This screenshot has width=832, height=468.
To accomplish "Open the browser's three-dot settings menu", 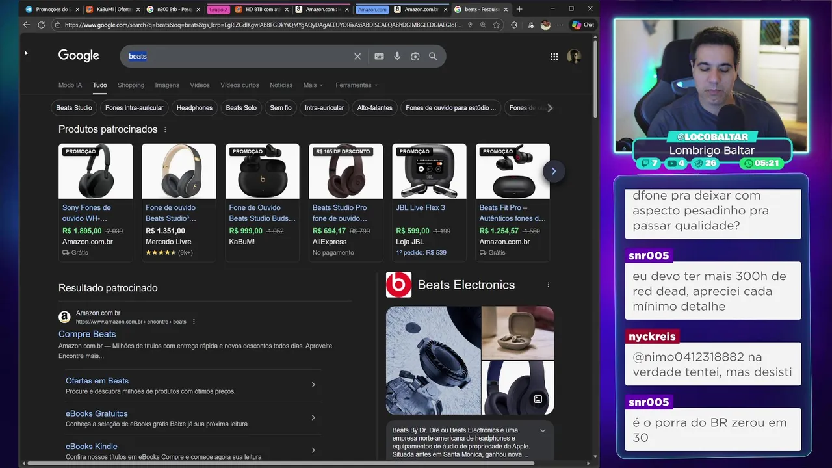I will (560, 25).
